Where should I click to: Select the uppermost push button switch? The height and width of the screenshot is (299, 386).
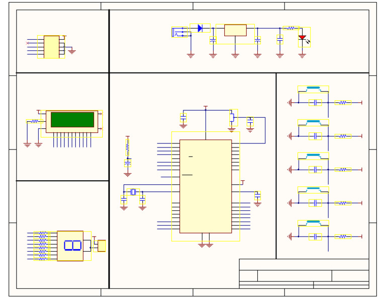click(313, 89)
